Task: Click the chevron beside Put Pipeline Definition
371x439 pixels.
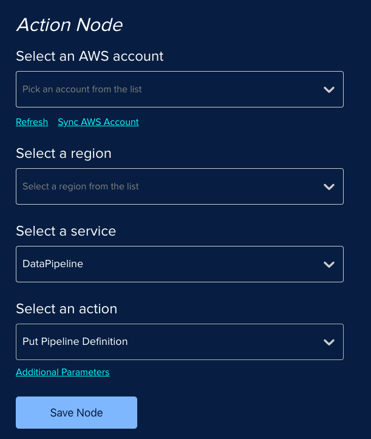Action: (x=329, y=342)
